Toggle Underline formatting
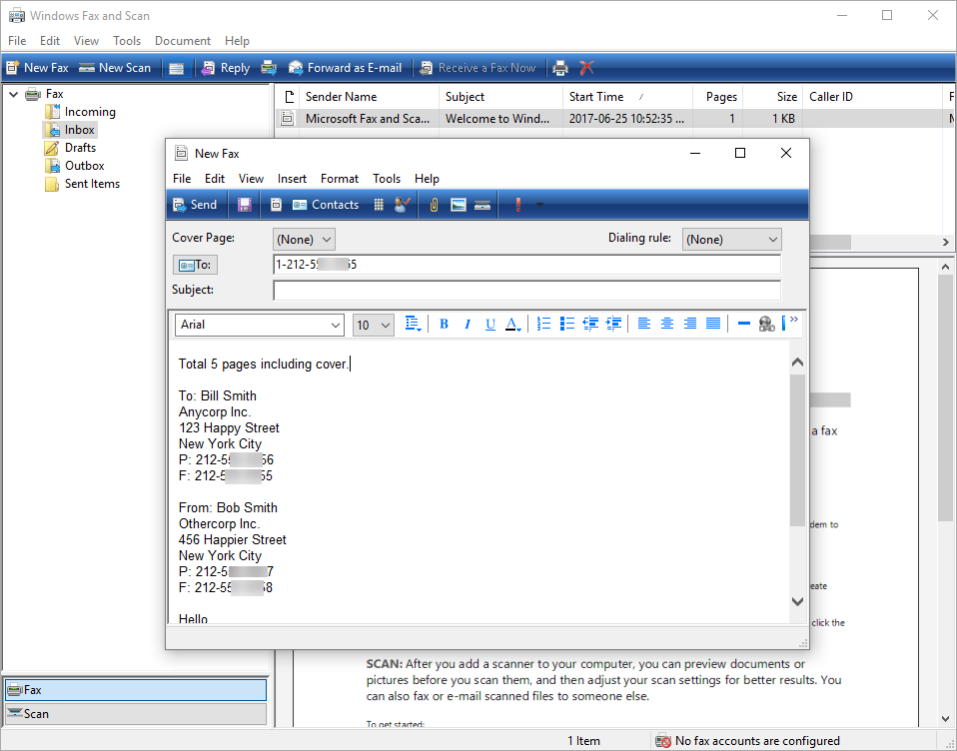This screenshot has width=957, height=751. (x=489, y=324)
